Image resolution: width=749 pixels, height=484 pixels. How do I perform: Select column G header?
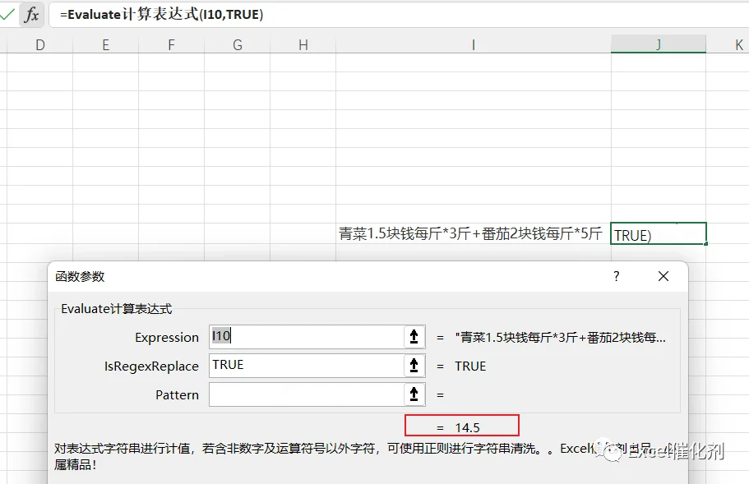click(x=238, y=45)
